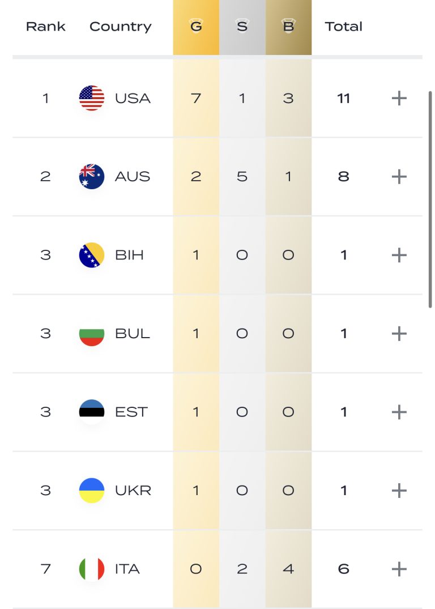The height and width of the screenshot is (609, 435).
Task: Sort by the Total column header
Action: (x=343, y=27)
